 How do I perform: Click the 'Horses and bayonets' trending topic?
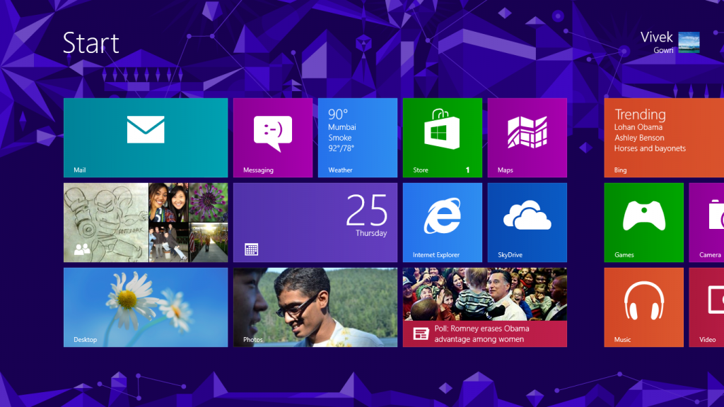coord(650,148)
